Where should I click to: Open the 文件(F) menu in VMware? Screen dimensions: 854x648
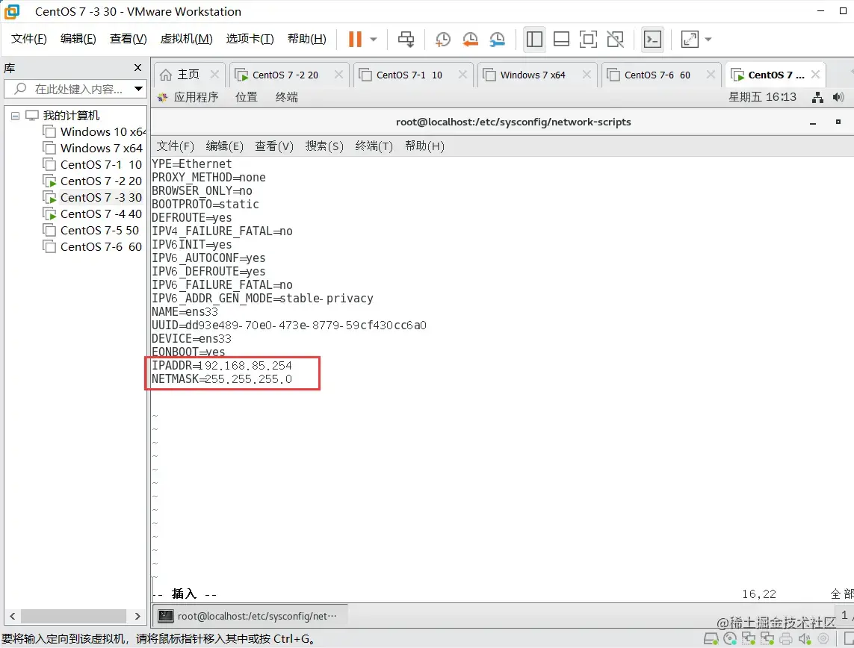tap(29, 39)
